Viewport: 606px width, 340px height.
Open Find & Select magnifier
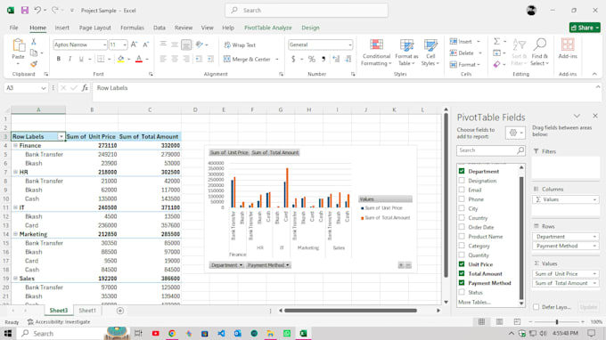(539, 53)
